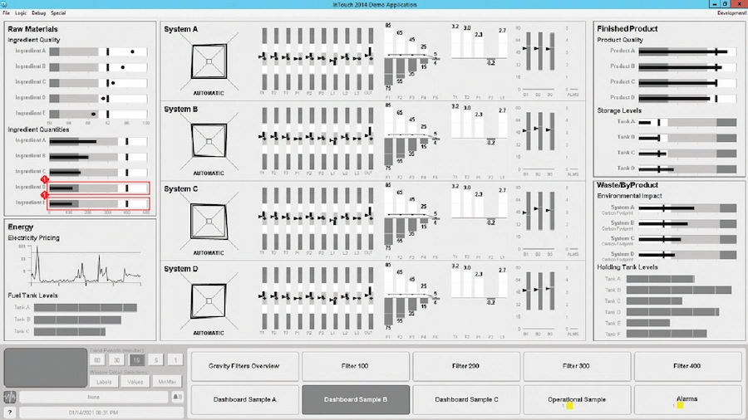The width and height of the screenshot is (748, 420).
Task: Toggle the Labels window detail option
Action: [x=104, y=383]
